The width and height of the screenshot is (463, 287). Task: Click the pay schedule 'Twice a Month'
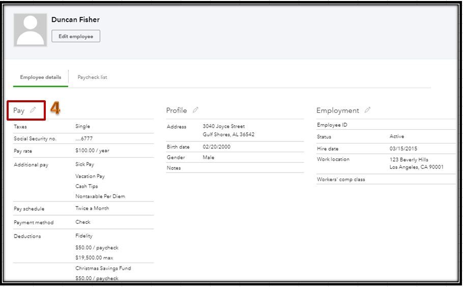(x=92, y=208)
